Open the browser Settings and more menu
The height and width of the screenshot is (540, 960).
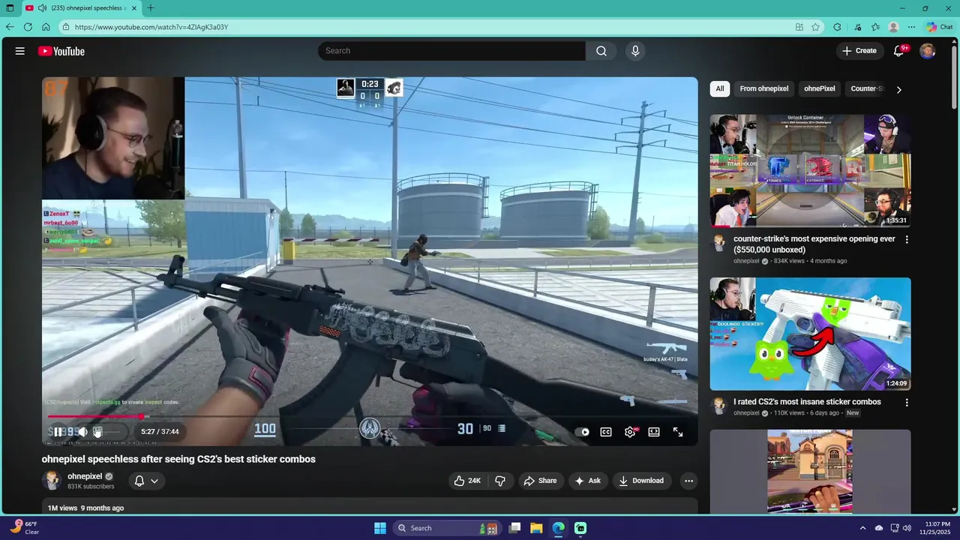911,27
